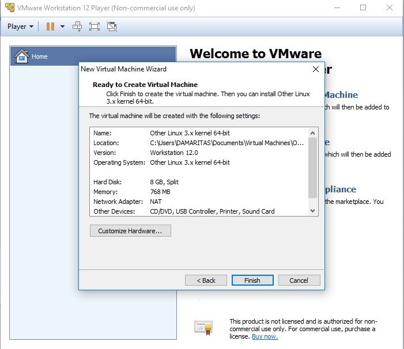
Task: Click the scrollbar thumb in settings list
Action: coord(313,167)
